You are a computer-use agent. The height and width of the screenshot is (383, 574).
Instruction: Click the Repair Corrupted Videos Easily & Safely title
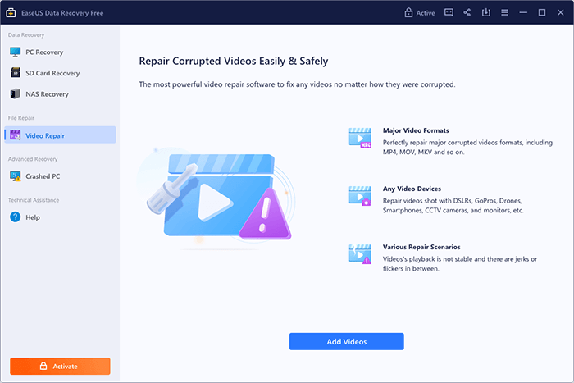pos(233,61)
